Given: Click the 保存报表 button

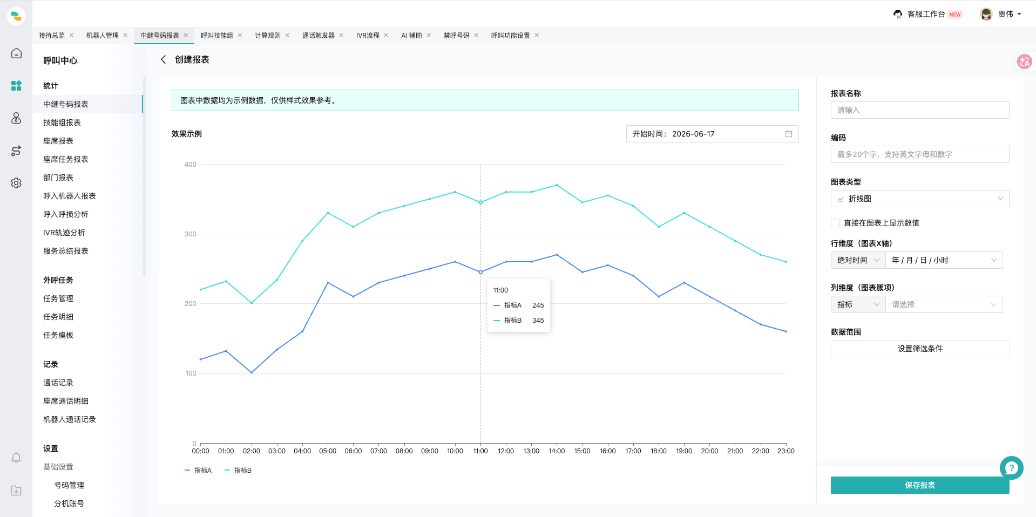Looking at the screenshot, I should (x=919, y=485).
